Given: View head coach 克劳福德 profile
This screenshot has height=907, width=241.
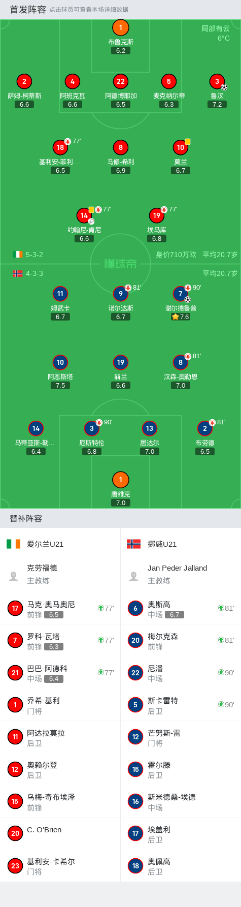Looking at the screenshot, I should click(x=60, y=574).
